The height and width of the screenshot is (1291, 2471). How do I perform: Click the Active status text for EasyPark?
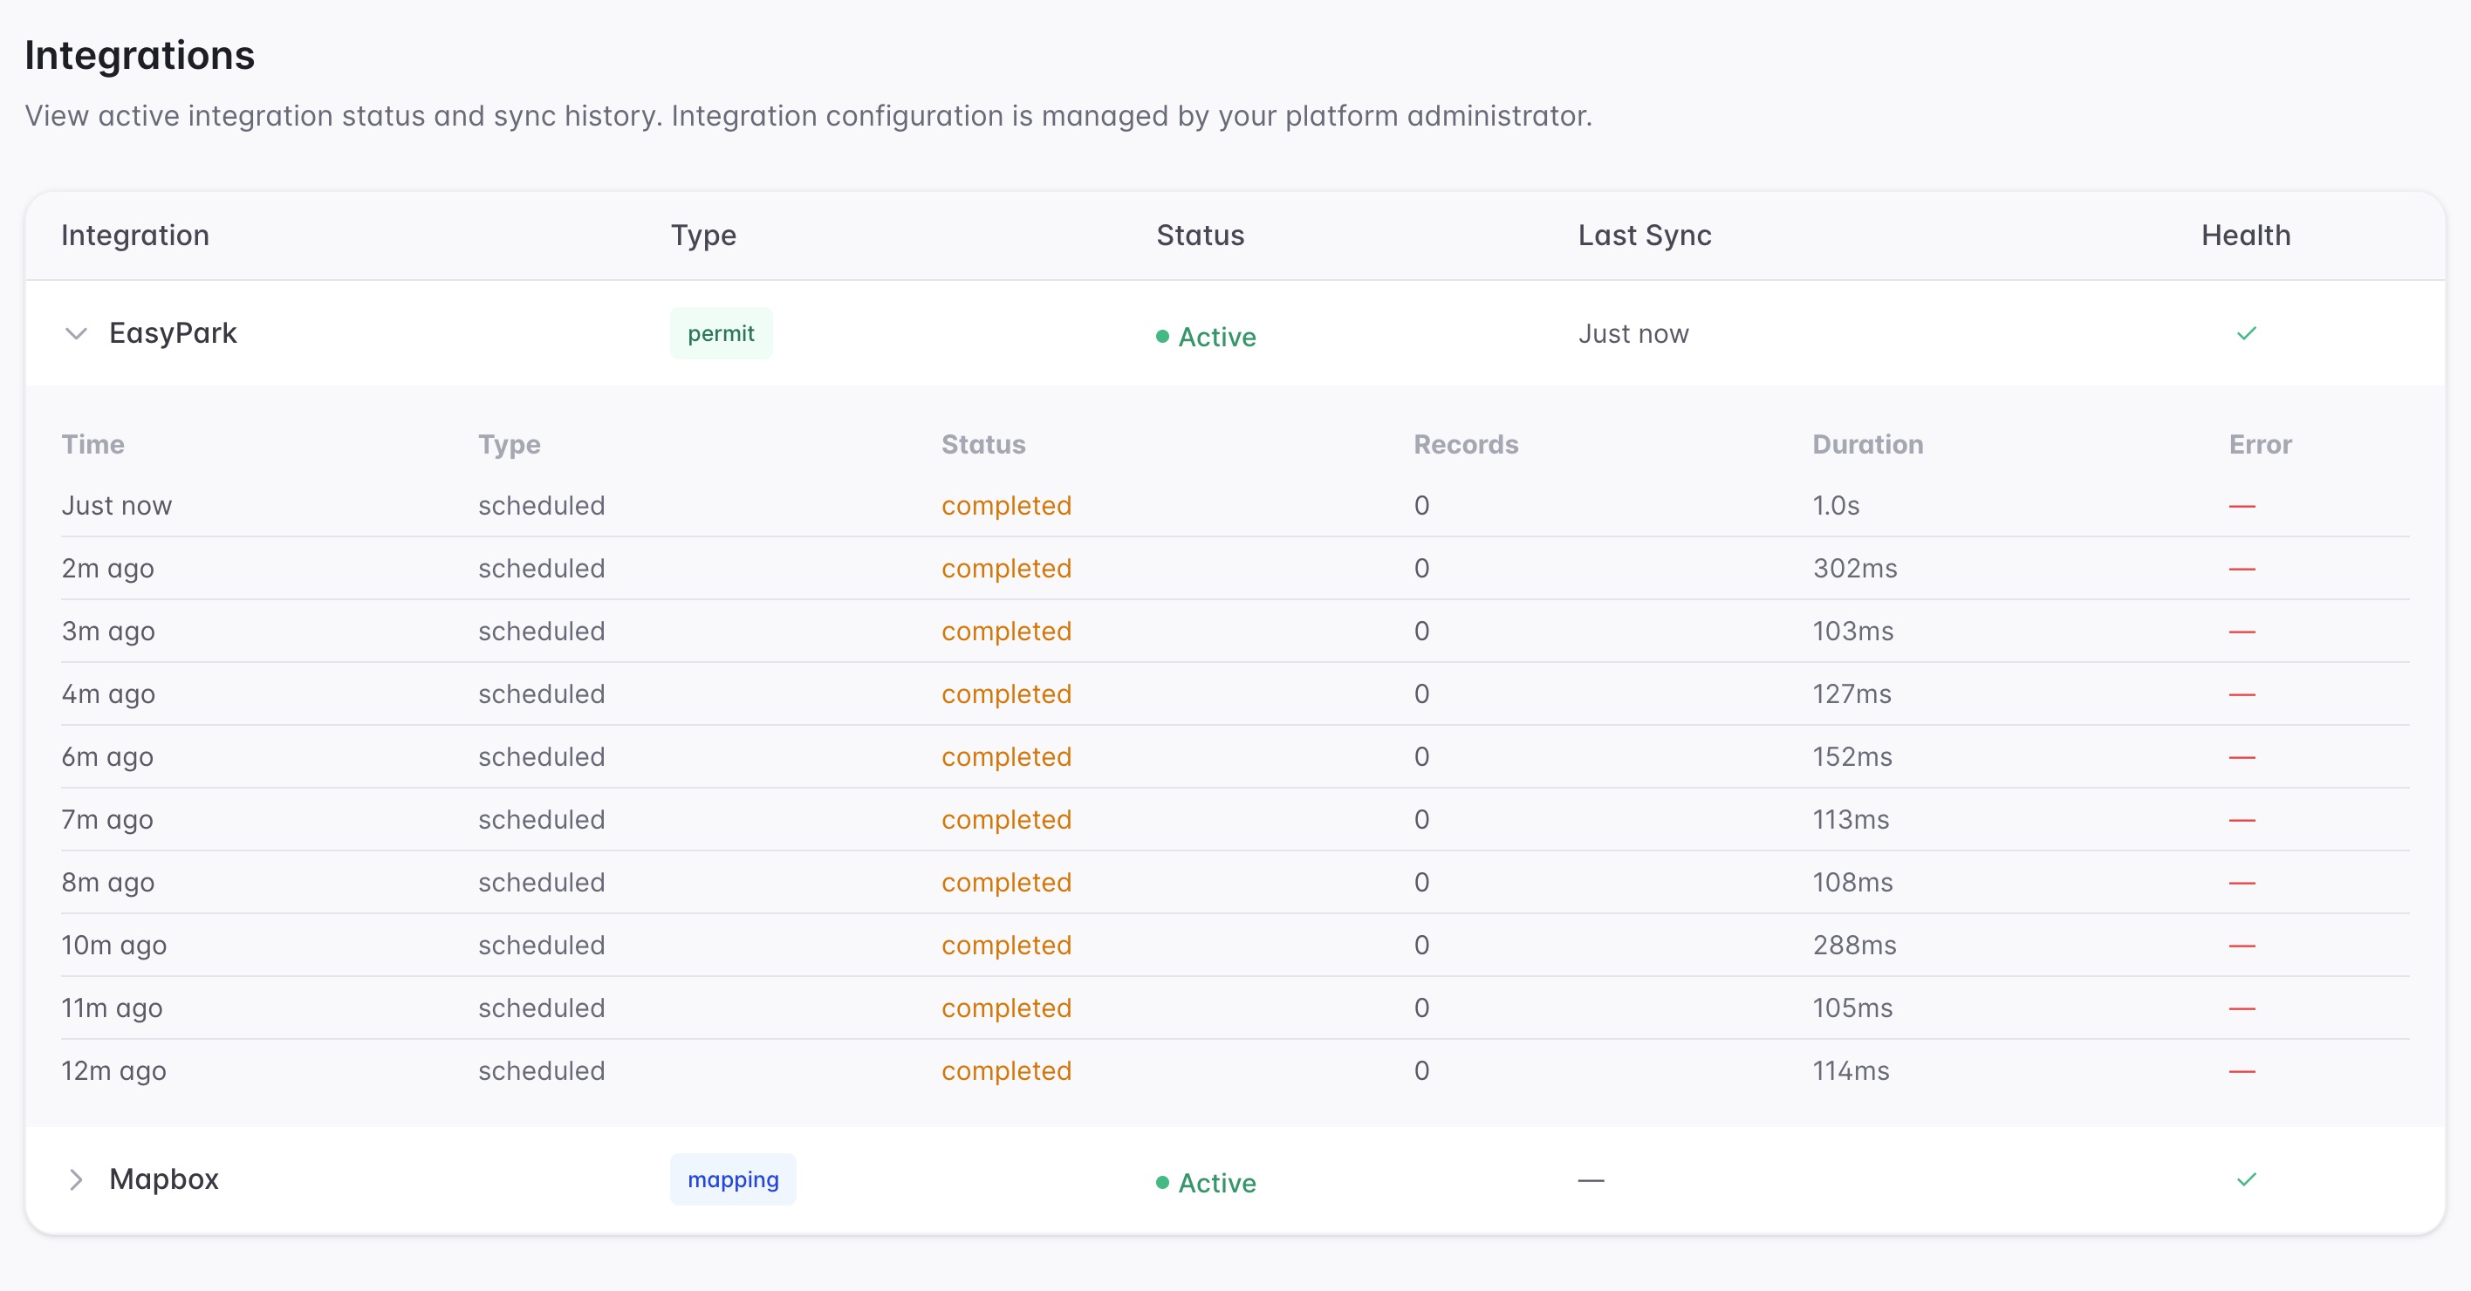tap(1217, 337)
